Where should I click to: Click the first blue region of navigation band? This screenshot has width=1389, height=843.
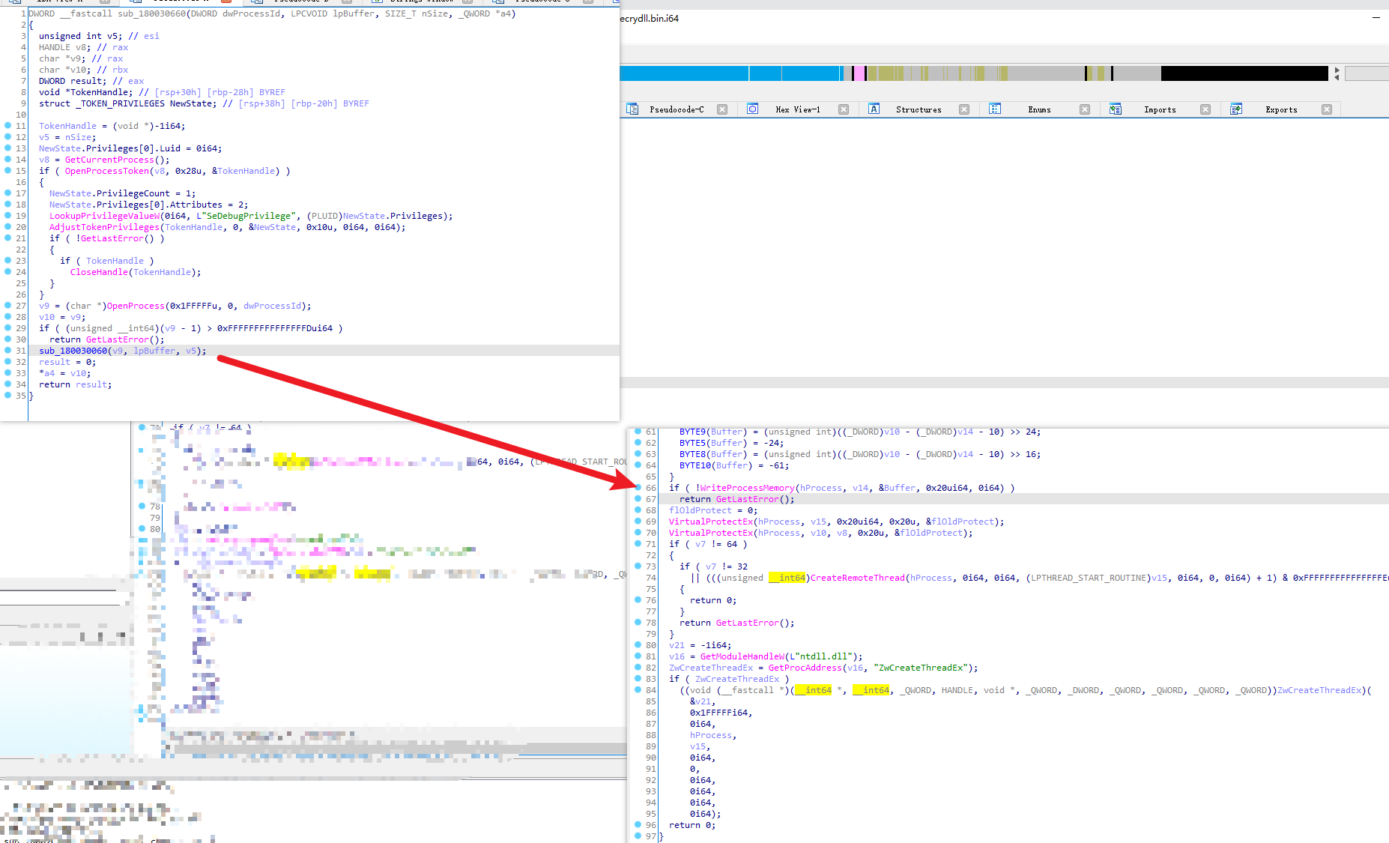point(684,73)
